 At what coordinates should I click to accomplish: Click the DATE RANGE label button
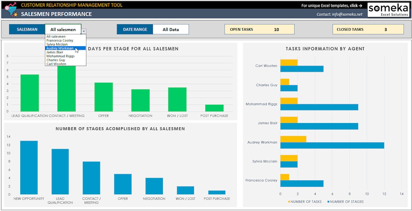[134, 29]
